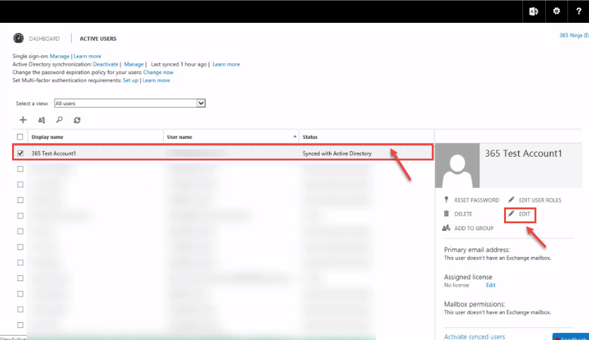This screenshot has height=340, width=589.
Task: Click the people icon for Add to Group
Action: click(x=446, y=228)
